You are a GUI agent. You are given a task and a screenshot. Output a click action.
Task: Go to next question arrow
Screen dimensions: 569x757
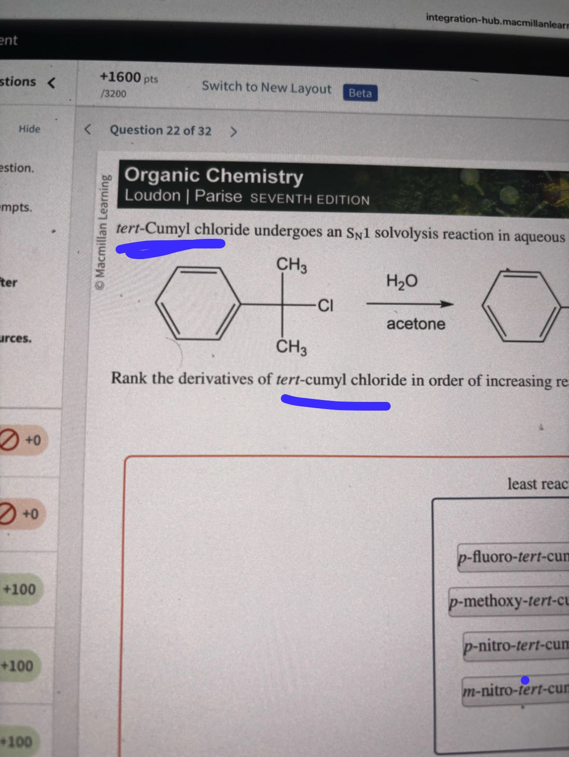coord(233,132)
